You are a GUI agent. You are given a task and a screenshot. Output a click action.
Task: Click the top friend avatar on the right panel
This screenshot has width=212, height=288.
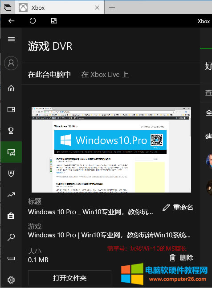209,161
